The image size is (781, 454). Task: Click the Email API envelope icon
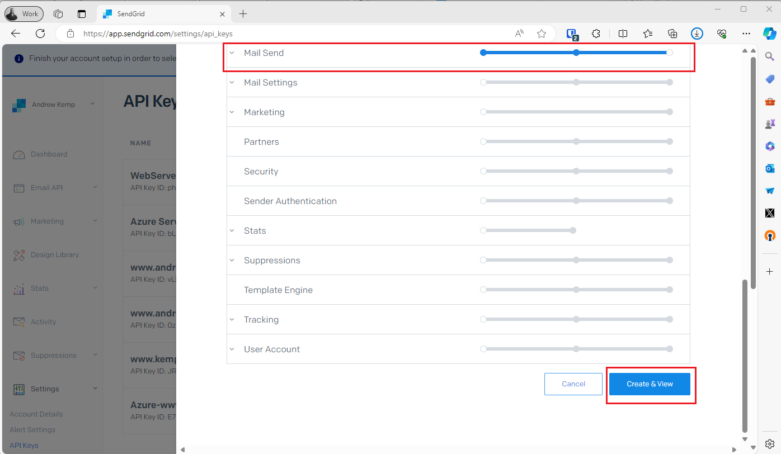click(18, 187)
